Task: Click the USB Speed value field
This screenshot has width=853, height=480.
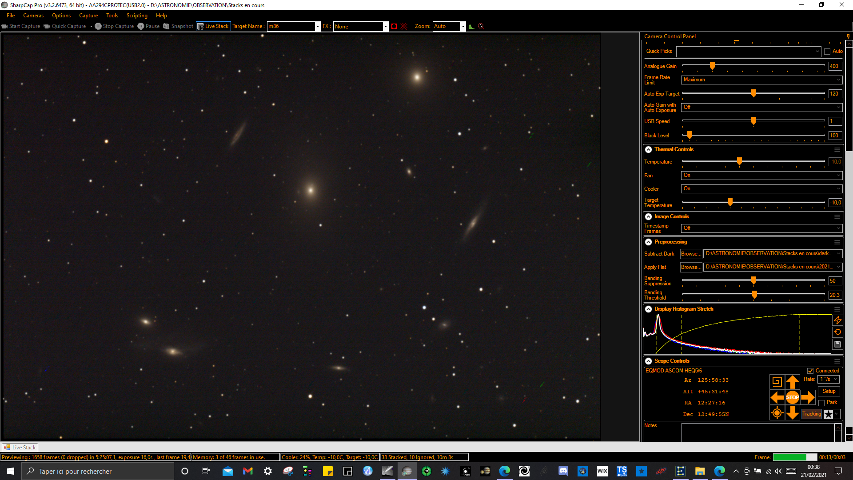Action: point(835,121)
